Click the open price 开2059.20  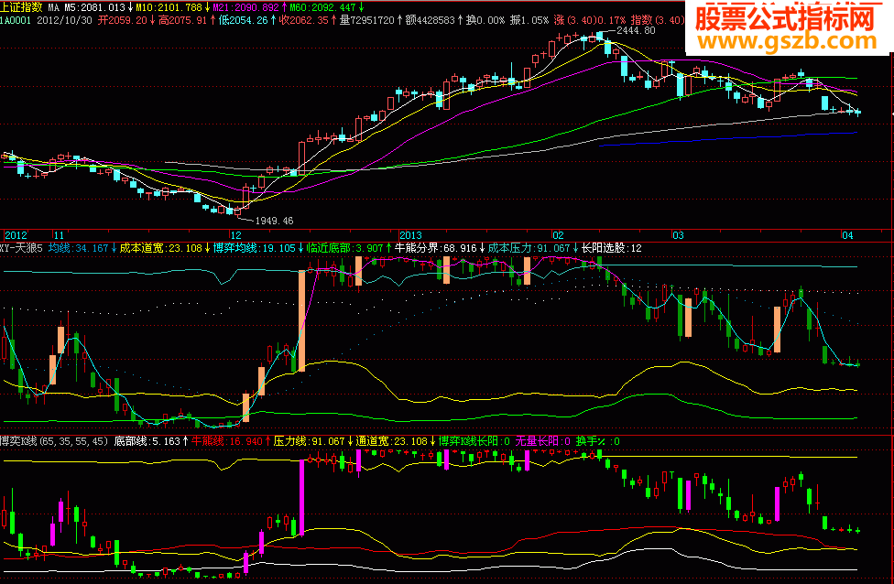122,20
